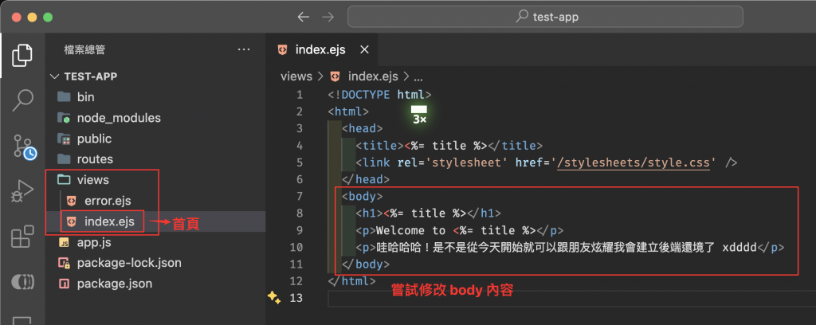The height and width of the screenshot is (325, 816).
Task: Open the Explorer more actions menu
Action: [x=244, y=49]
